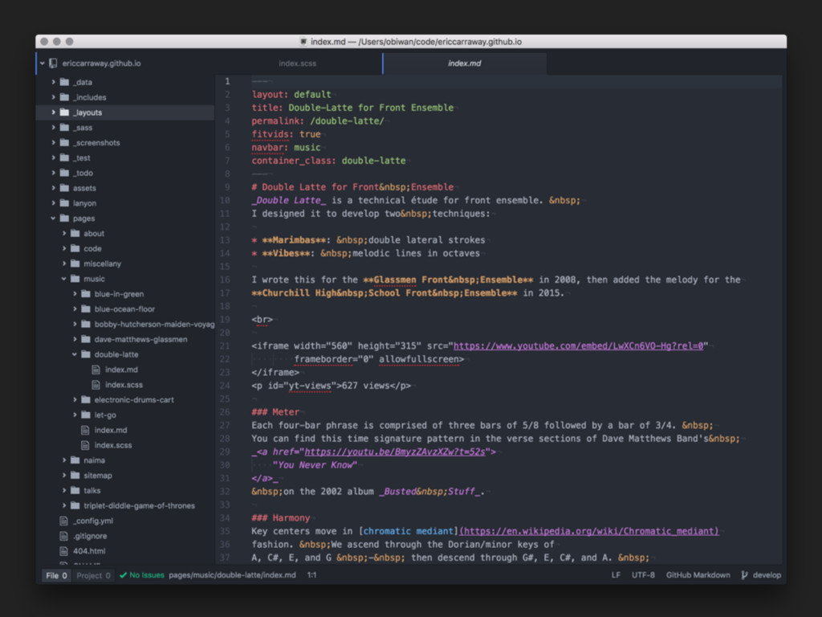Expand the triplet-diddle-game-of-thrones folder chevron
Screen dimensions: 822x617
click(x=64, y=506)
